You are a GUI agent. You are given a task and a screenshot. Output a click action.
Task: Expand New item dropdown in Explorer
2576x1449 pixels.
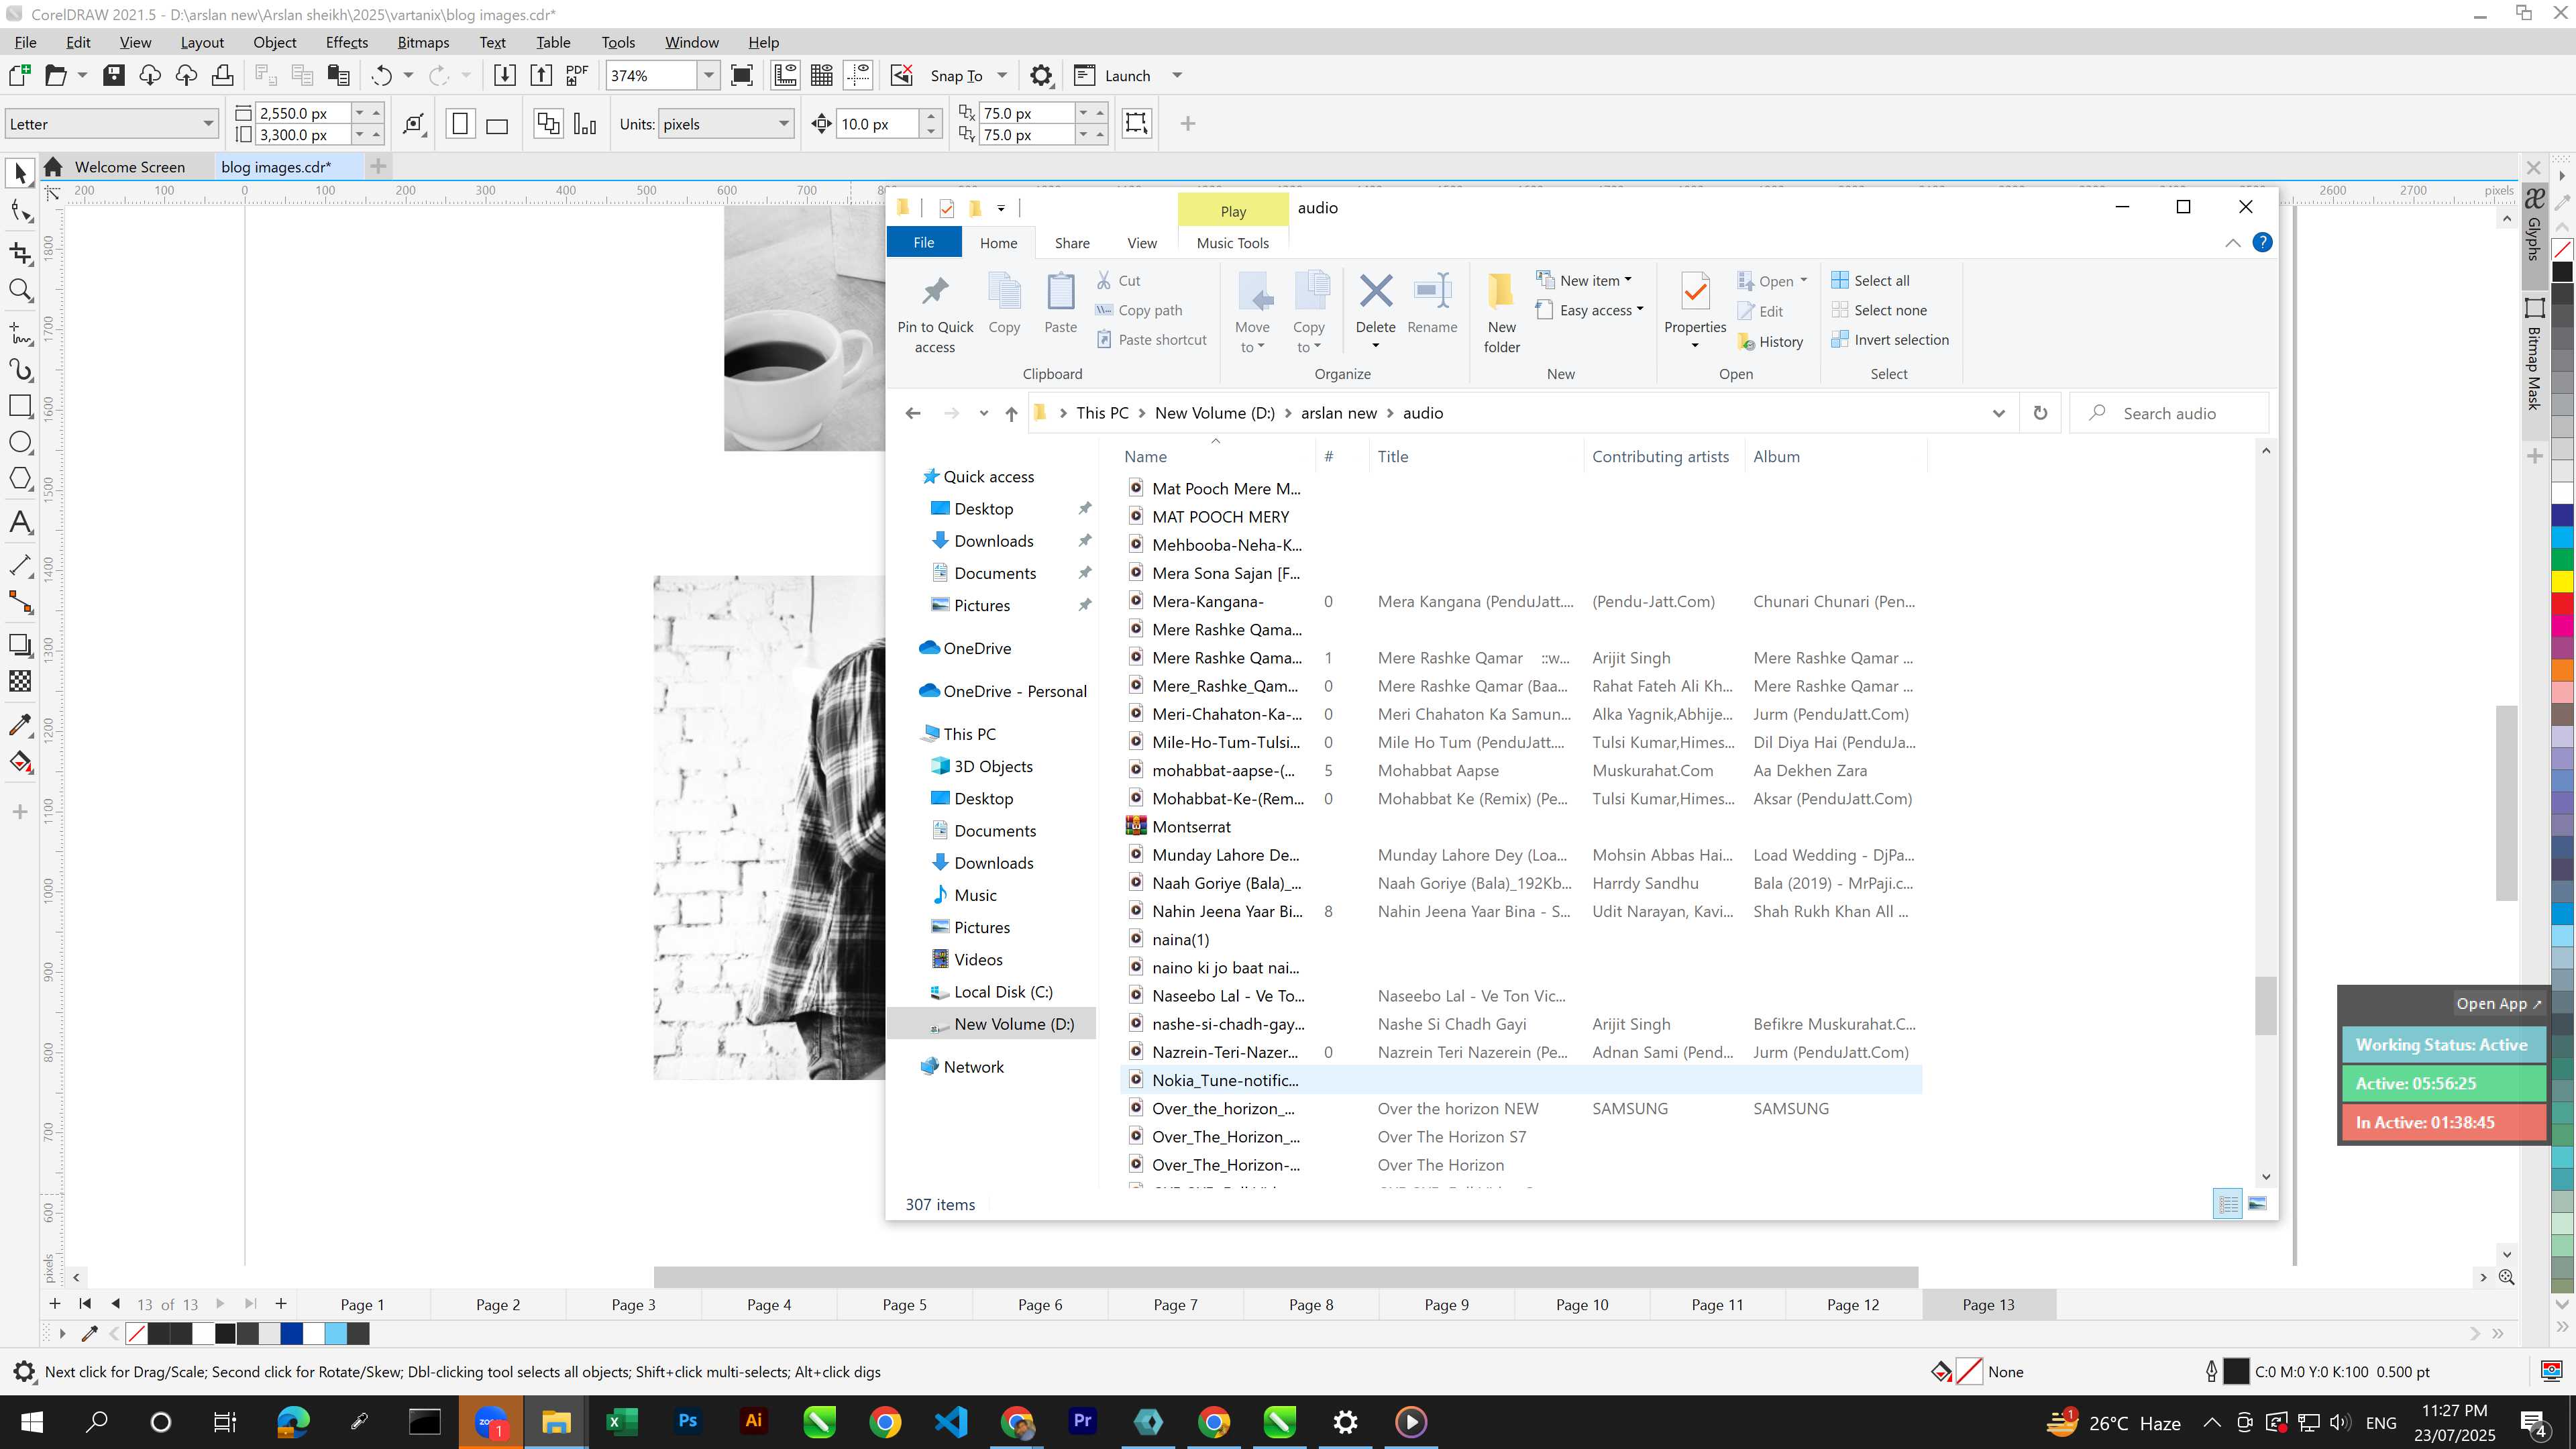[1584, 280]
